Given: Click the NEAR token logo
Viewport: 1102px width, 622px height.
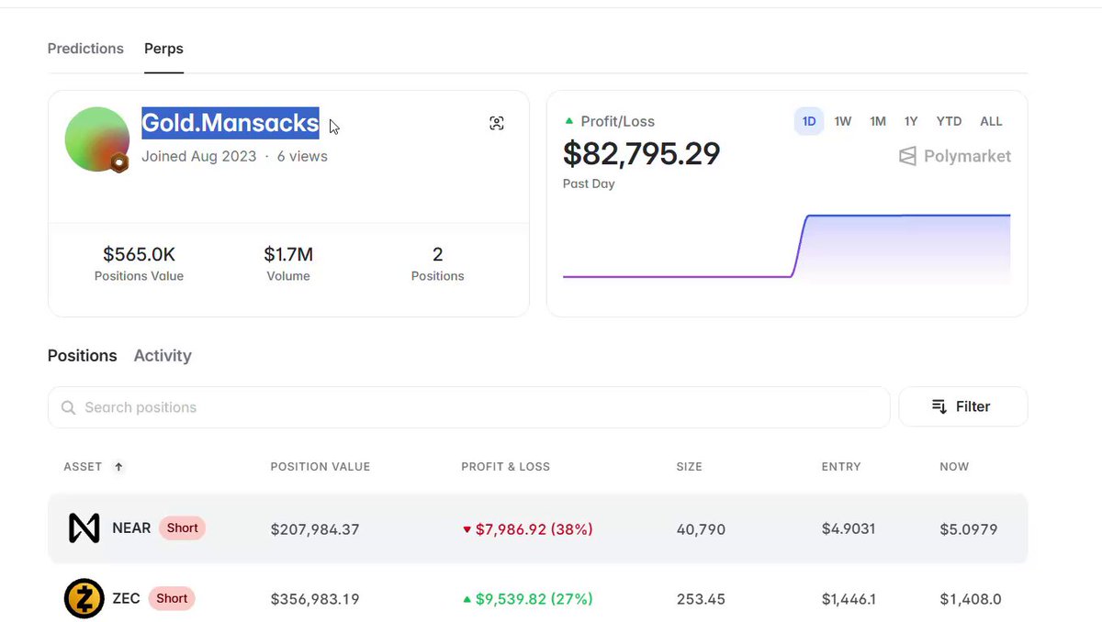Looking at the screenshot, I should [84, 528].
